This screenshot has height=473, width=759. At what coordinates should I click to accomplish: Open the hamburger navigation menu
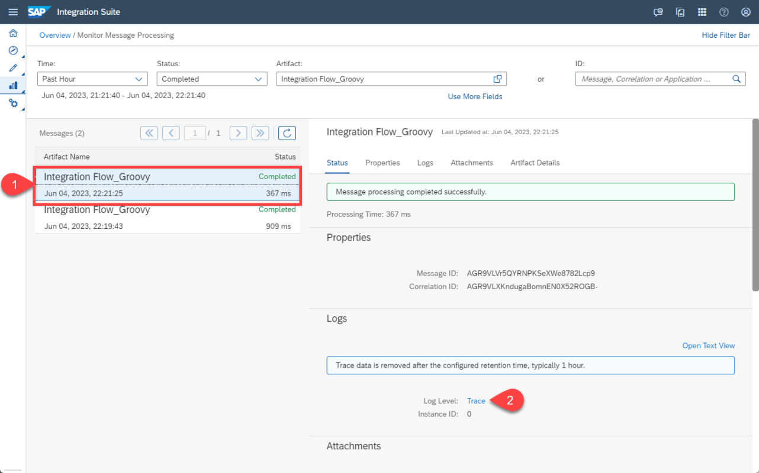click(x=13, y=12)
